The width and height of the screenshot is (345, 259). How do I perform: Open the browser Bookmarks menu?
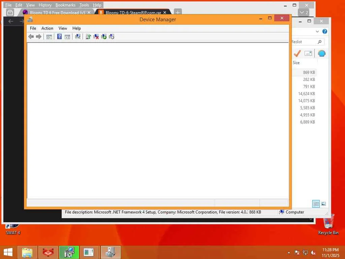[x=65, y=5]
